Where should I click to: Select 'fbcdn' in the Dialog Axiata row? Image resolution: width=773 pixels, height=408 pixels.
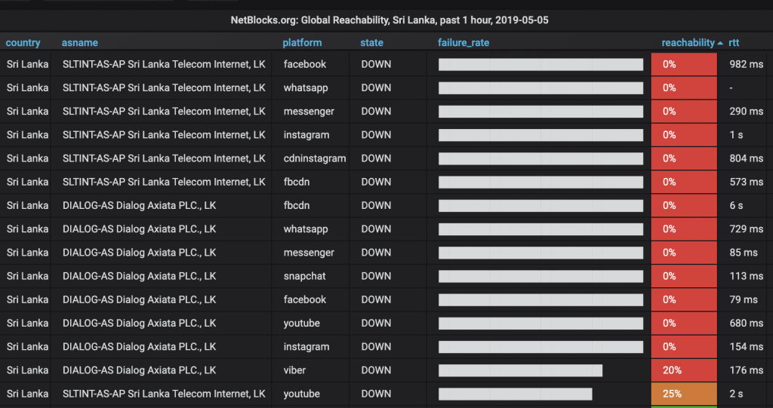tap(296, 205)
